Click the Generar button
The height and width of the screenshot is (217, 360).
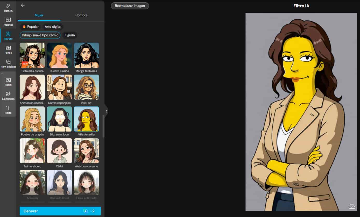(60, 211)
